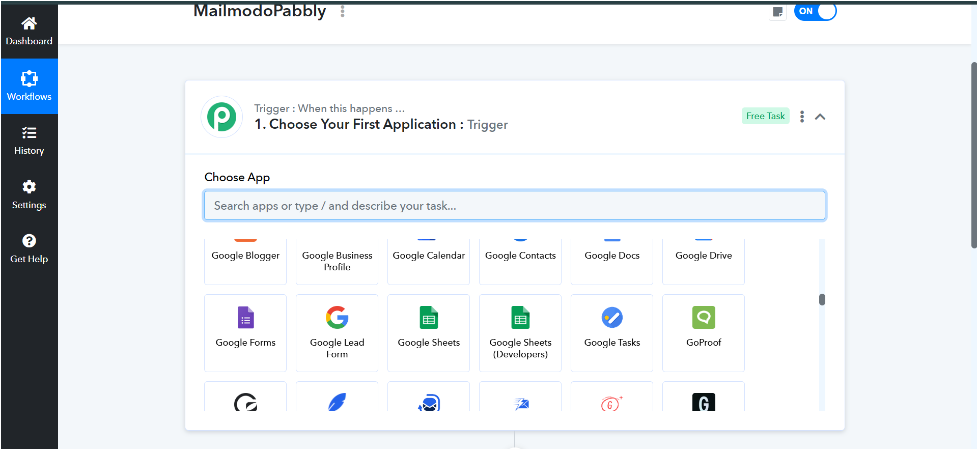Select the Google Lead Form app
This screenshot has width=978, height=450.
coord(337,333)
